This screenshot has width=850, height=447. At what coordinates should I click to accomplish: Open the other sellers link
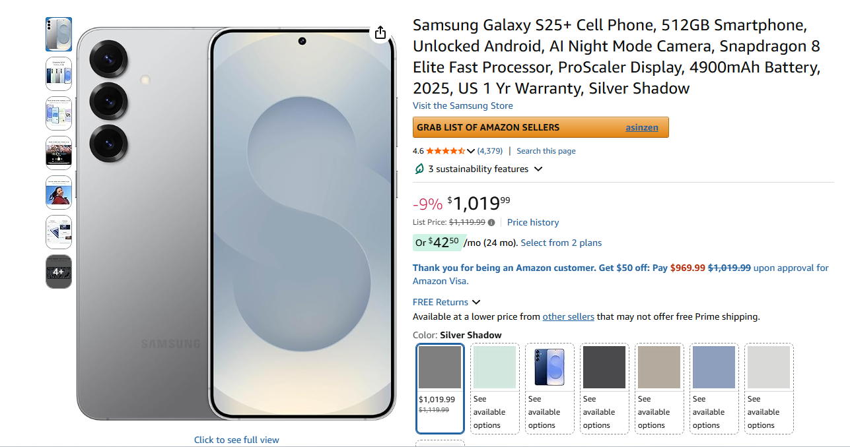tap(568, 317)
